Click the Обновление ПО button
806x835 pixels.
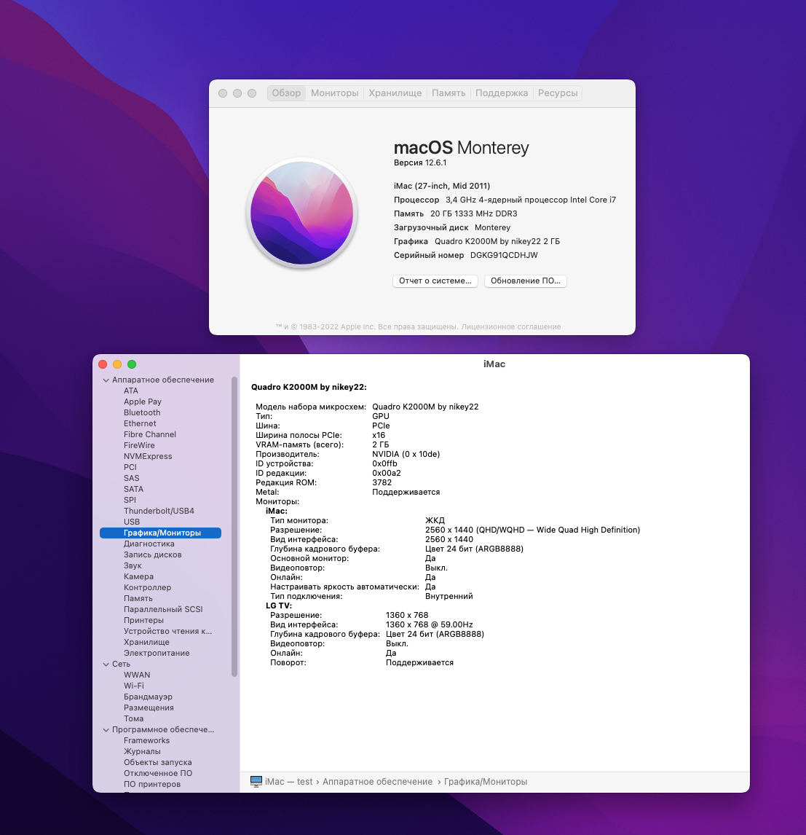coord(526,281)
